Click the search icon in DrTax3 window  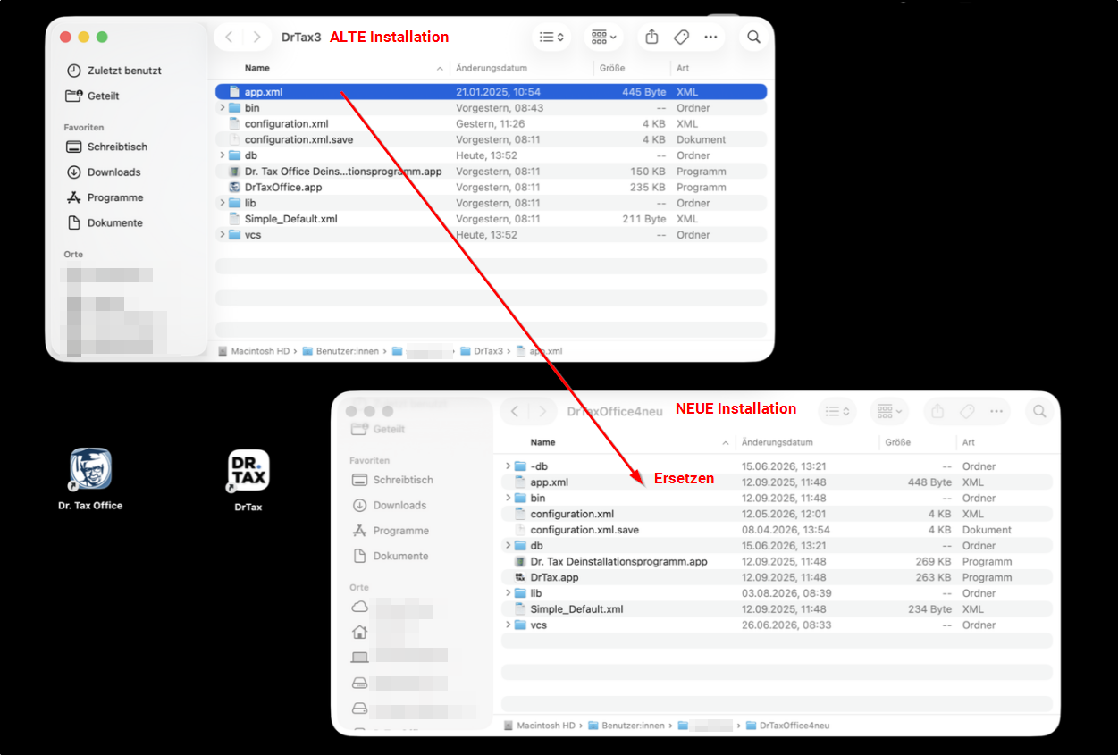point(754,37)
